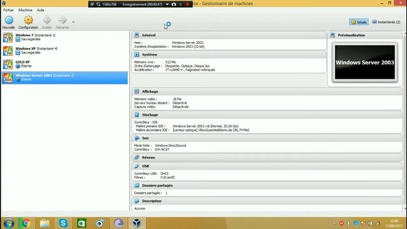Open Skype from the taskbar
Image resolution: width=407 pixels, height=229 pixels.
pyautogui.click(x=63, y=223)
